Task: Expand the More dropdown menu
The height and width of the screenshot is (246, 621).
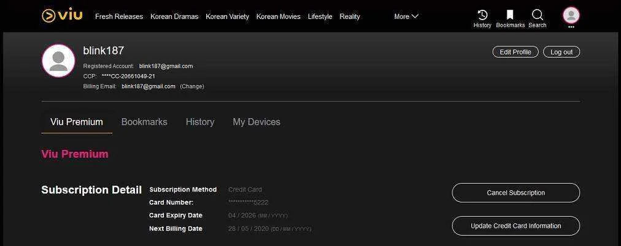Action: 406,17
